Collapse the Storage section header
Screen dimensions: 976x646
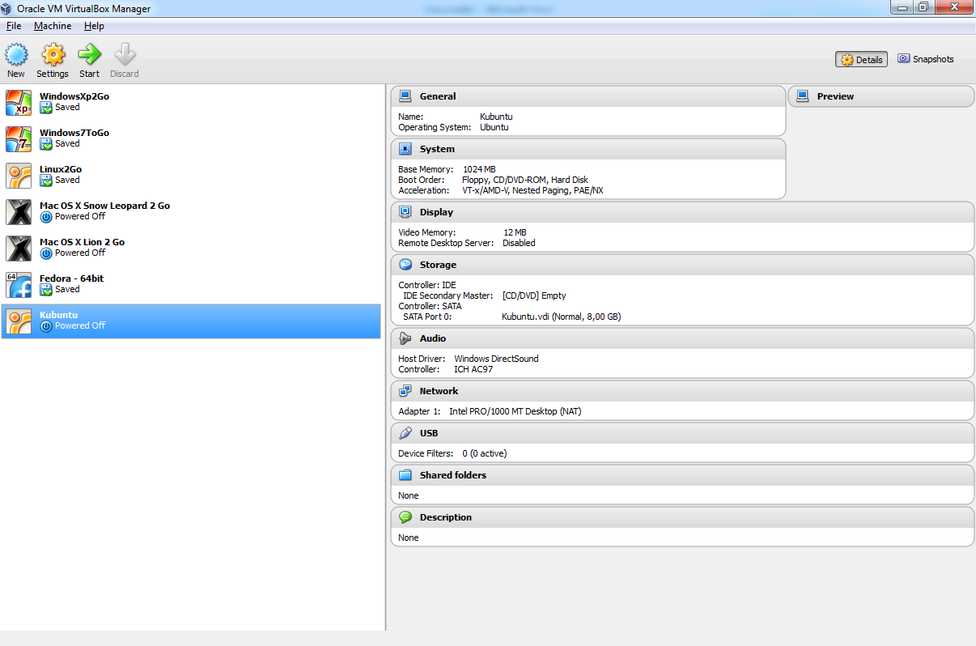point(437,265)
